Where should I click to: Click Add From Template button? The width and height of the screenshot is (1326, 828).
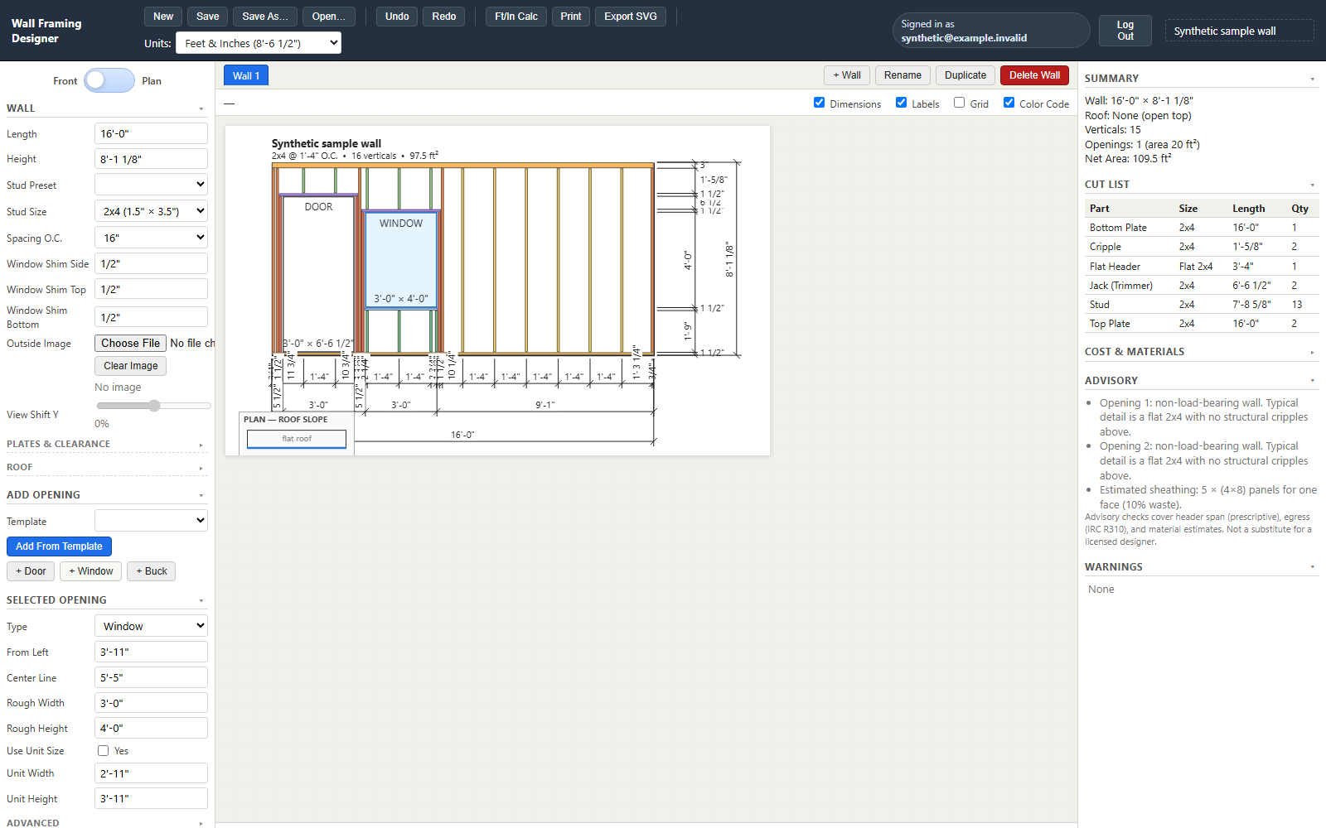click(59, 546)
